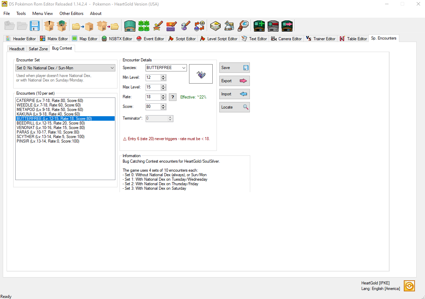Open the Script Editor pencil icon
This screenshot has width=425, height=299.
point(171,26)
